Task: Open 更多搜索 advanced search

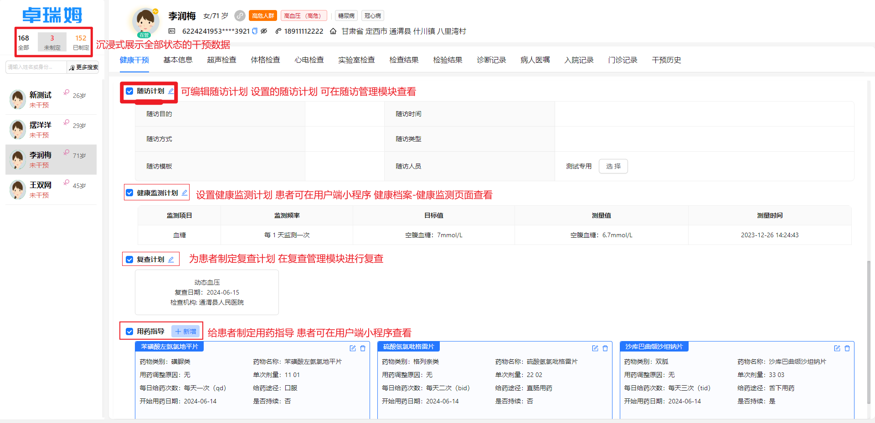Action: coord(83,67)
